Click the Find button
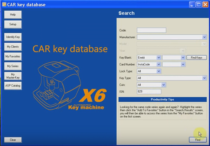Viewport: 210px width, 146px height. pyautogui.click(x=198, y=140)
